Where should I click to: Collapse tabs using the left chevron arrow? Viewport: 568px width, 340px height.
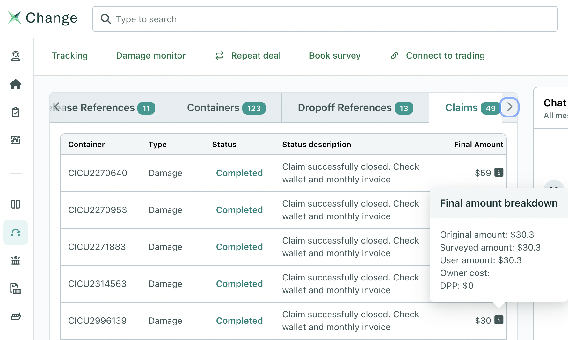[57, 108]
